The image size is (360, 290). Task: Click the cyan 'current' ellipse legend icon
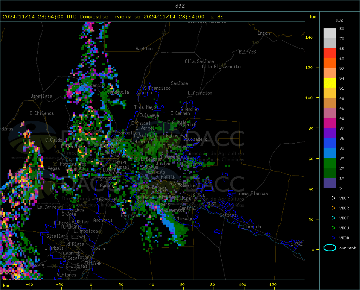pos(330,248)
